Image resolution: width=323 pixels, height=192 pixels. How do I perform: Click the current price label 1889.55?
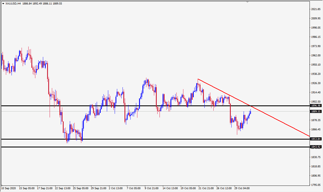tap(316, 112)
